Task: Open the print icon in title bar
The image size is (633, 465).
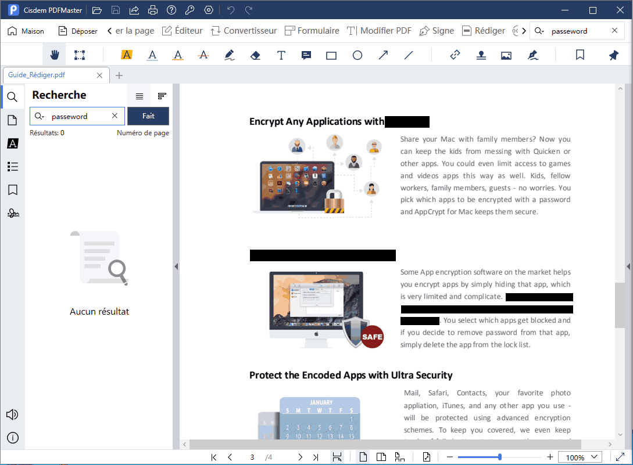Action: [x=152, y=10]
